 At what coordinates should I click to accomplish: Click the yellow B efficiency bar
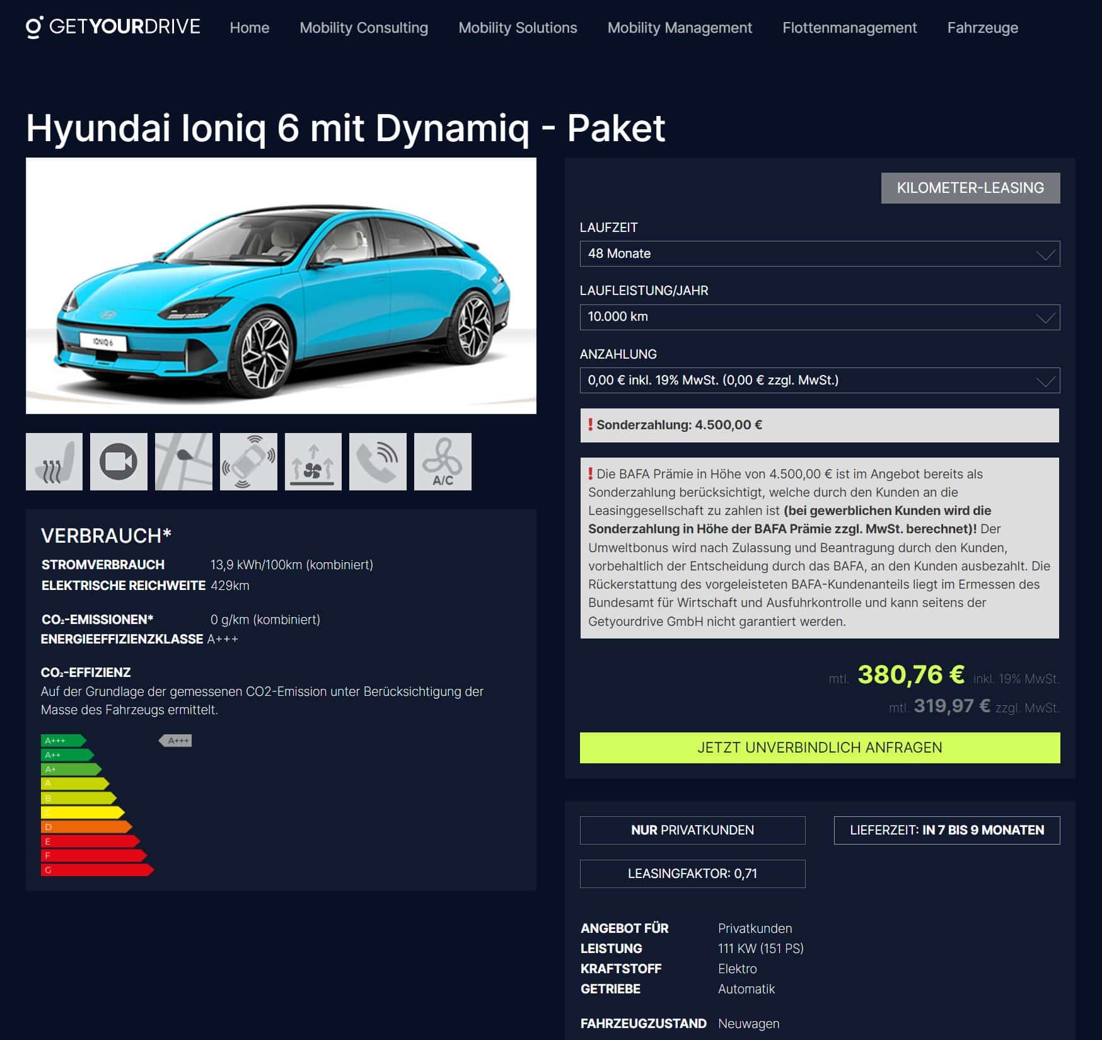[79, 798]
